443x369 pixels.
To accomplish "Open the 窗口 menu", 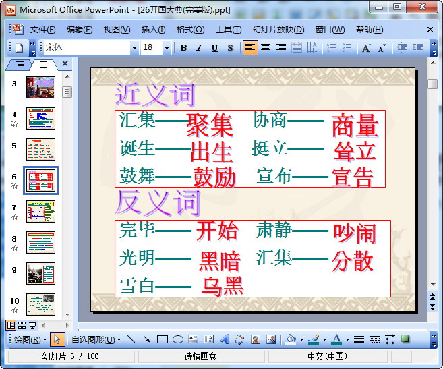I will tap(330, 30).
